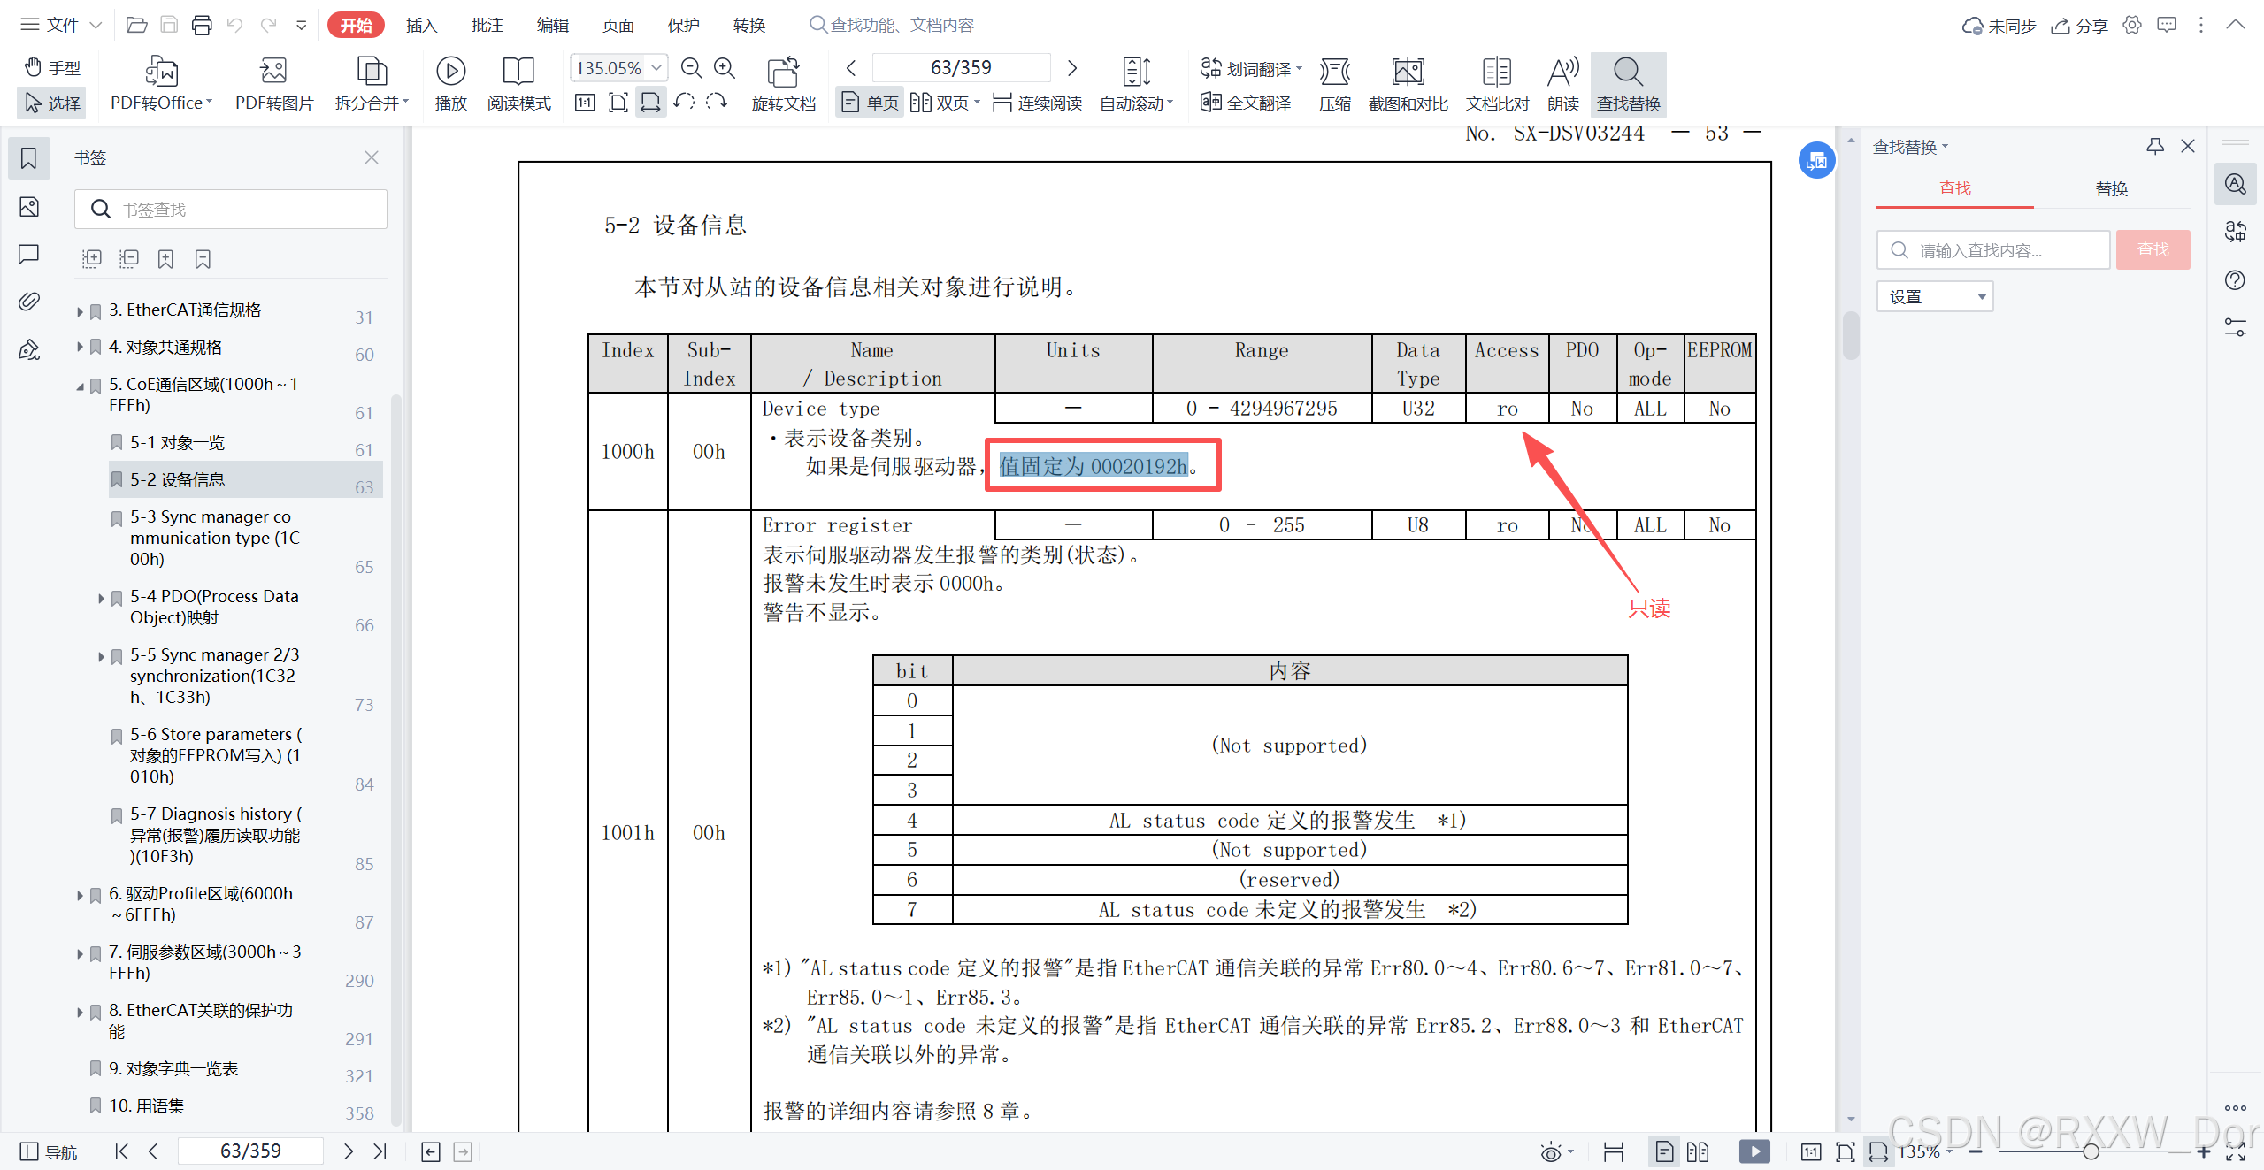2264x1170 pixels.
Task: Click the 朗读 read aloud icon
Action: [x=1562, y=72]
